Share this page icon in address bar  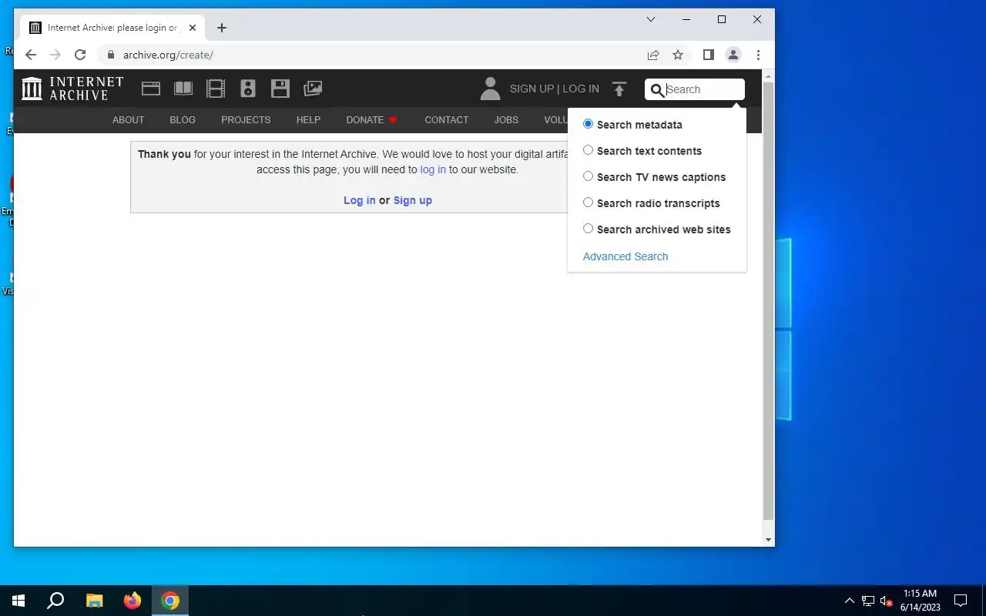[x=653, y=55]
